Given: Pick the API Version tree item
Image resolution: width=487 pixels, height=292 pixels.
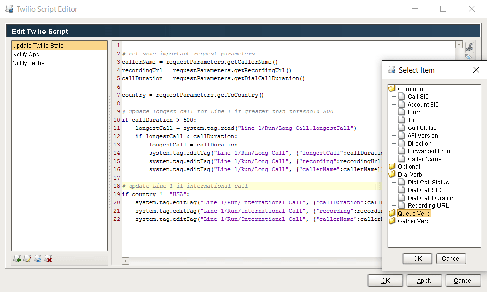Looking at the screenshot, I should 423,135.
